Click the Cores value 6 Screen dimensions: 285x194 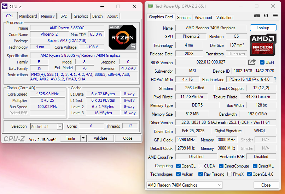click(x=91, y=126)
